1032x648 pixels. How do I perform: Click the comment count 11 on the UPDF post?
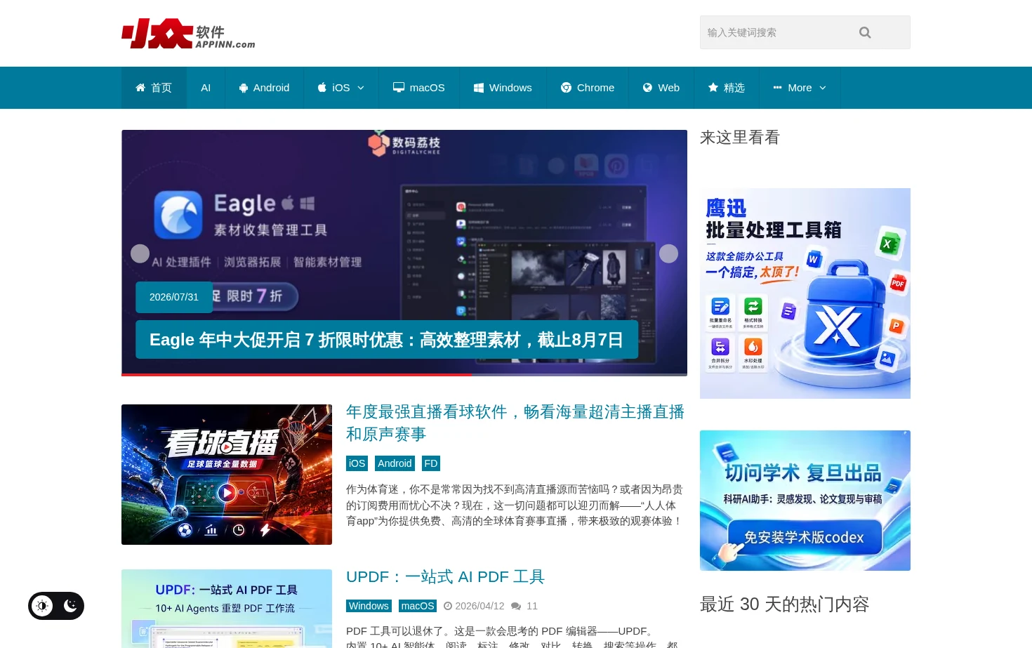coord(532,606)
